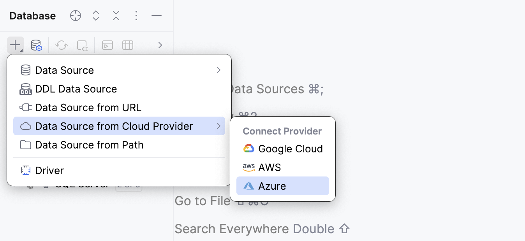Expand the Data Source from Cloud Provider submenu
The width and height of the screenshot is (525, 241).
114,126
